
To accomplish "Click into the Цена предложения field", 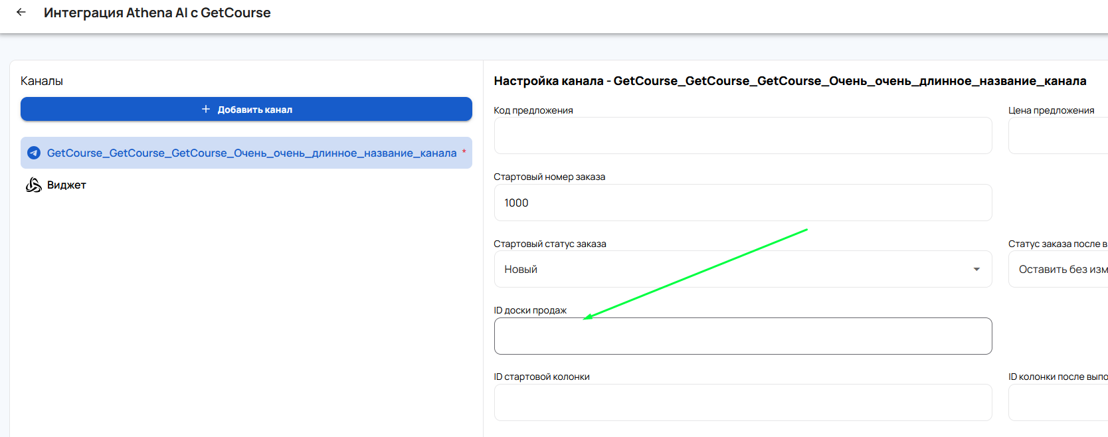I will tap(1058, 136).
